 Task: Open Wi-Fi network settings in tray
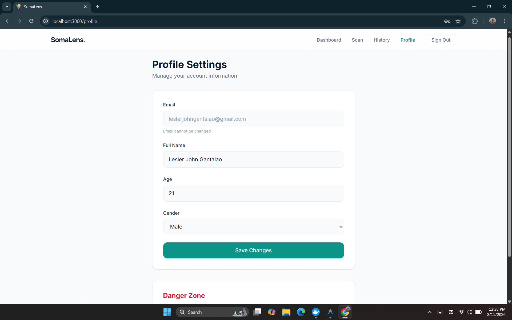click(461, 312)
